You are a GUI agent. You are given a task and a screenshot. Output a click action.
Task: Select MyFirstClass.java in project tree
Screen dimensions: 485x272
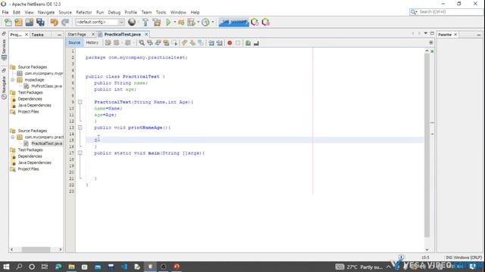pos(46,86)
